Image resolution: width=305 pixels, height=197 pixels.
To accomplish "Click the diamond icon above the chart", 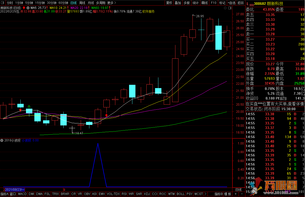I will point(225,8).
